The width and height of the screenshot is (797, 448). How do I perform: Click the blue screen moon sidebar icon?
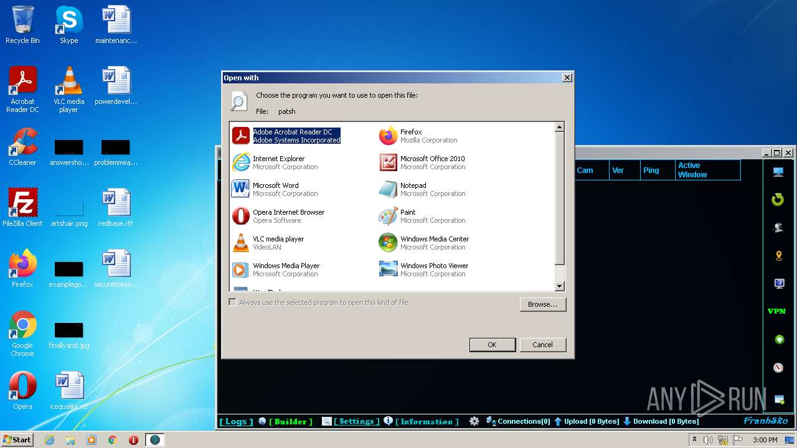pyautogui.click(x=778, y=284)
